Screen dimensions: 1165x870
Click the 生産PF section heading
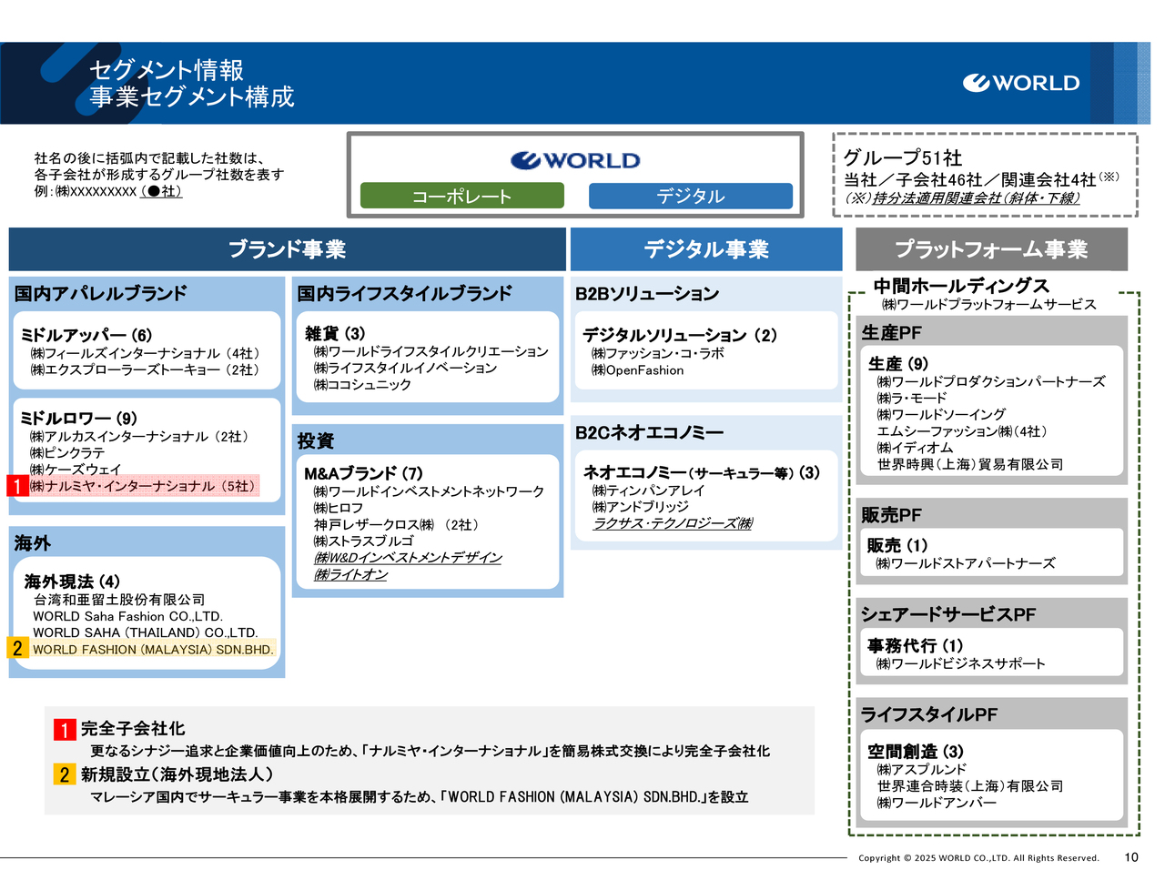point(891,333)
